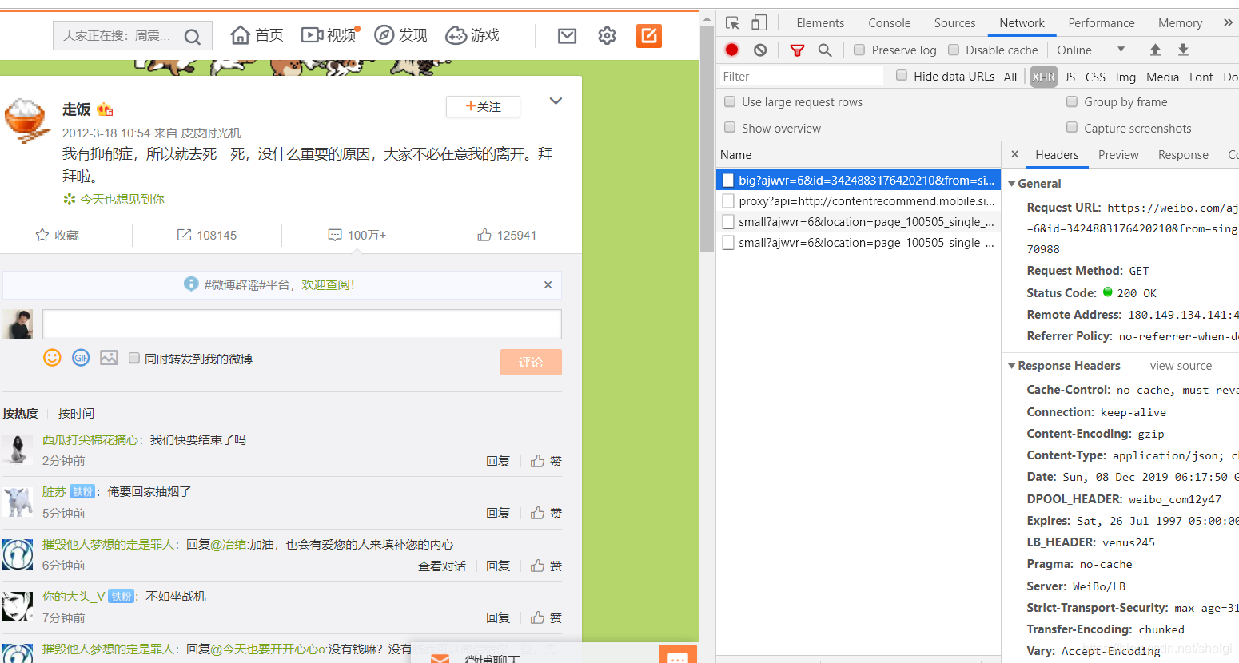Enable Show overview checkbox

tap(730, 127)
